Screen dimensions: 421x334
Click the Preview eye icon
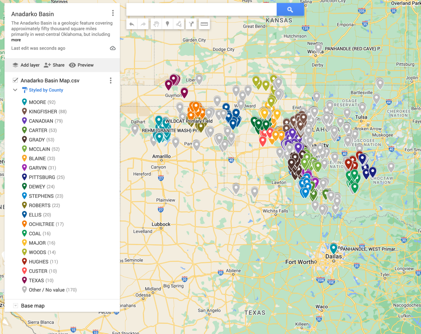click(x=72, y=65)
